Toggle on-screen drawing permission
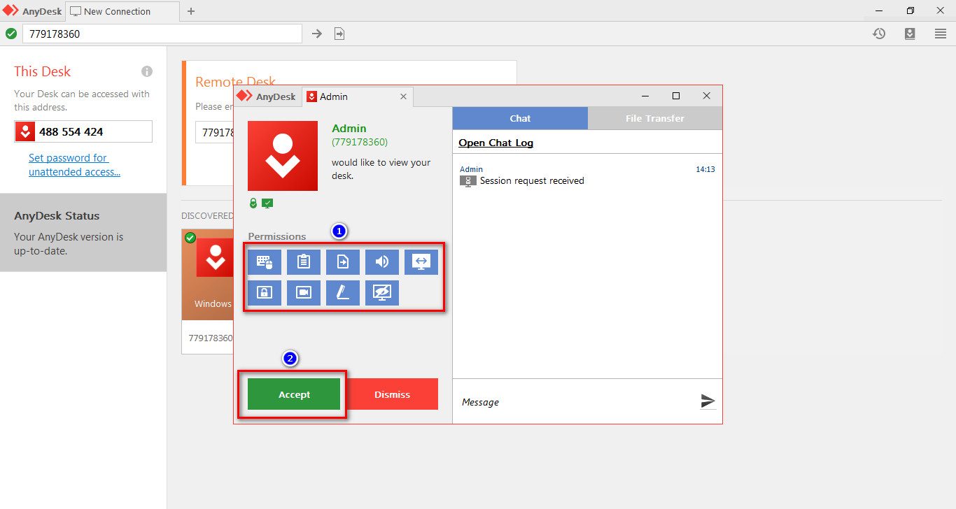Image resolution: width=956 pixels, height=509 pixels. [x=343, y=293]
